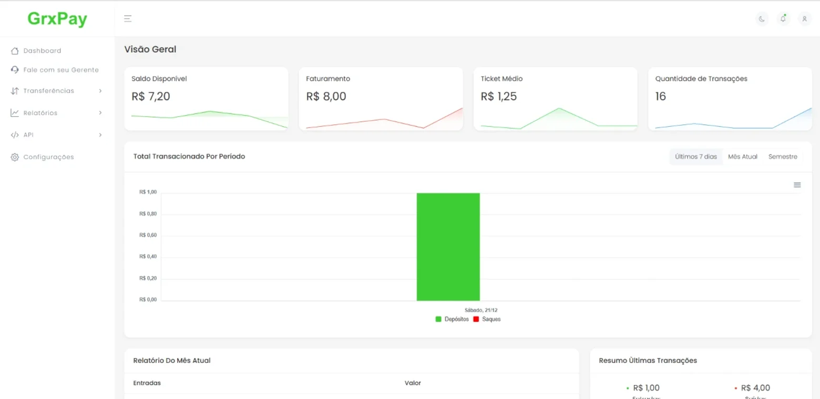Switch to the Semestre period tab
Viewport: 820px width, 399px height.
tap(783, 157)
